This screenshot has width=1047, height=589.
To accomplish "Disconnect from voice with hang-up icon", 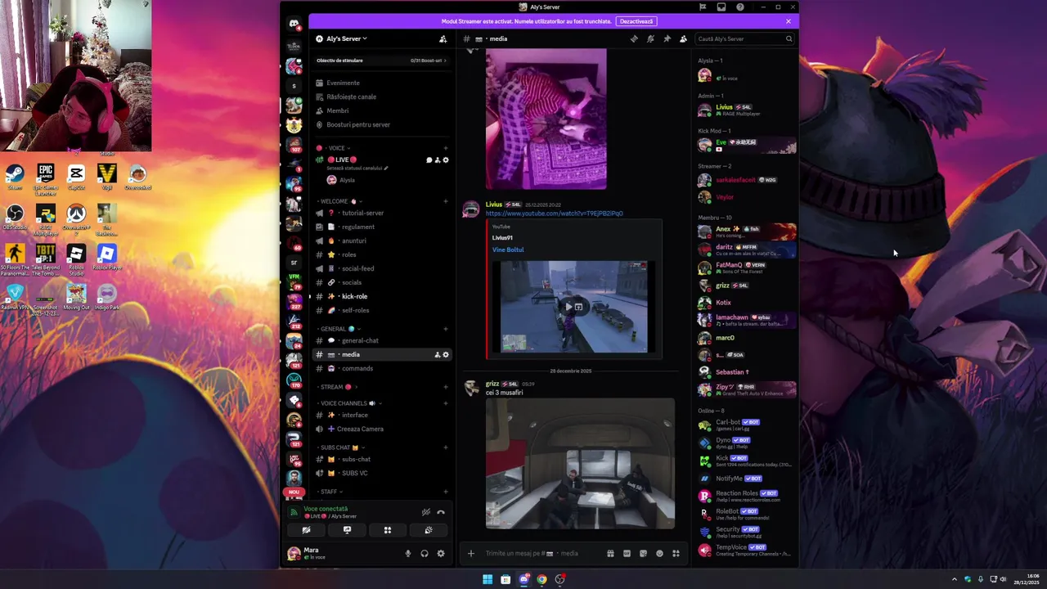I will click(x=441, y=512).
